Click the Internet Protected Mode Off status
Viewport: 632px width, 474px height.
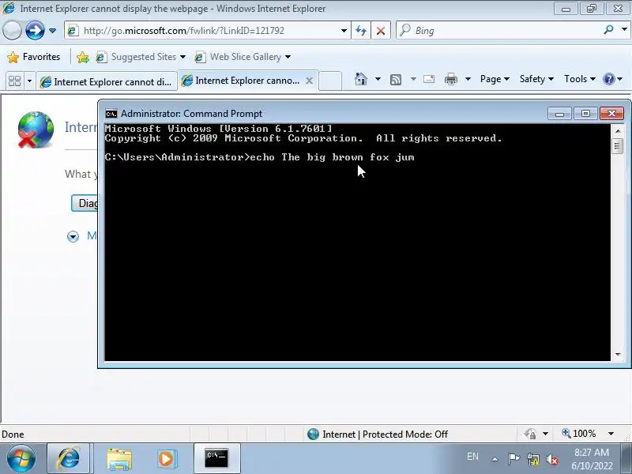coord(378,434)
